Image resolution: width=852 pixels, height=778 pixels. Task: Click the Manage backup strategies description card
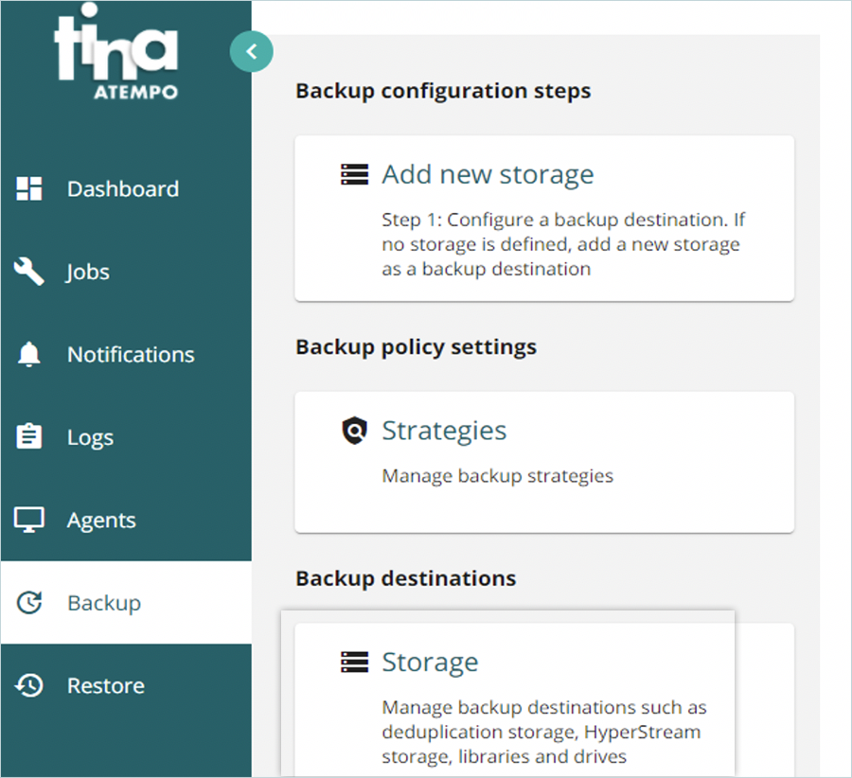(x=497, y=476)
